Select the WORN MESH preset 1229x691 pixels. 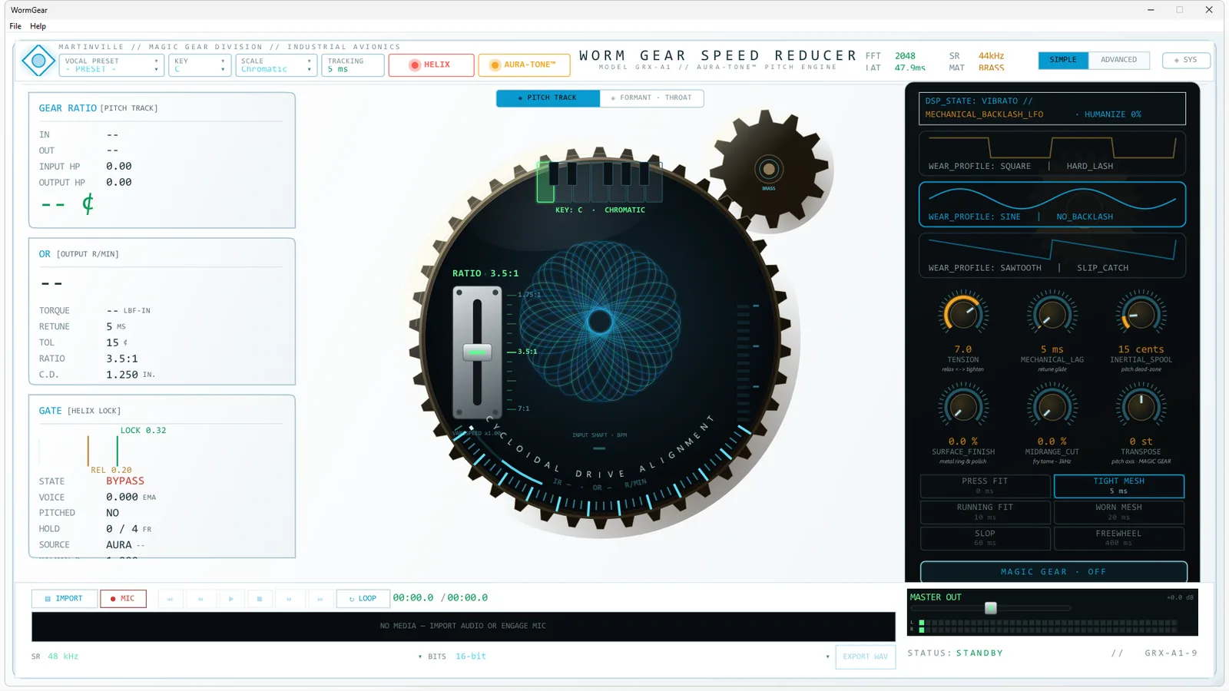pos(1118,512)
